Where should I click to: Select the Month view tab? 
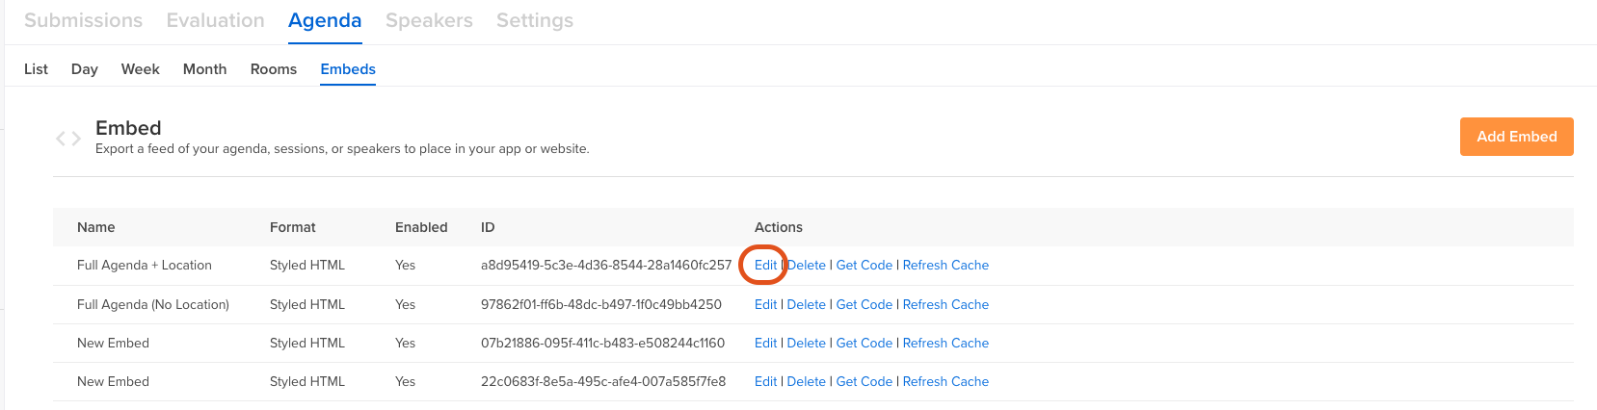tap(205, 69)
